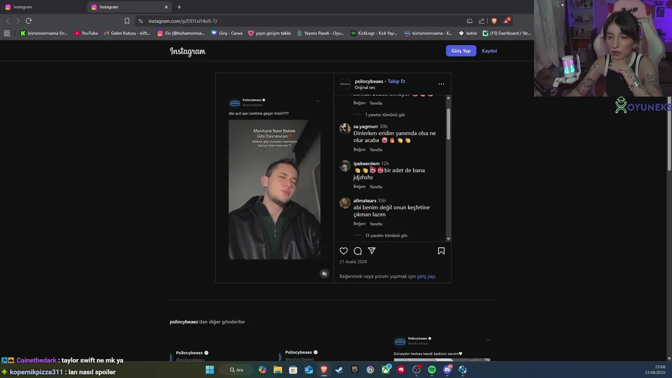Click the giriş yap link below the post

coord(426,276)
